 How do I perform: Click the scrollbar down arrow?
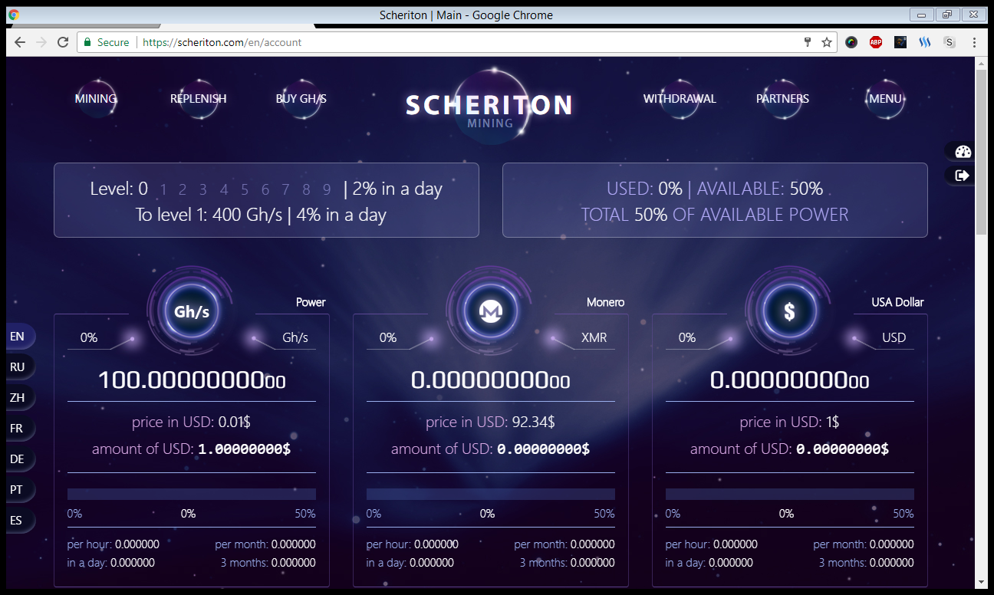coord(981,582)
